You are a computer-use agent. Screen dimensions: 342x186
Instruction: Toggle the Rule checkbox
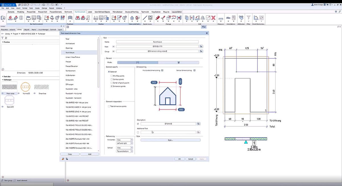click(113, 46)
